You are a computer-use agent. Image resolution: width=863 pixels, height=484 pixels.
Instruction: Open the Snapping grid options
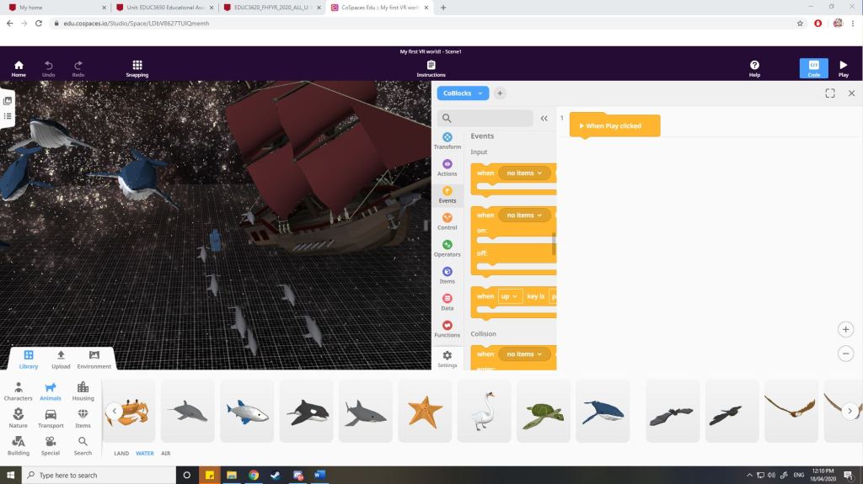[137, 66]
